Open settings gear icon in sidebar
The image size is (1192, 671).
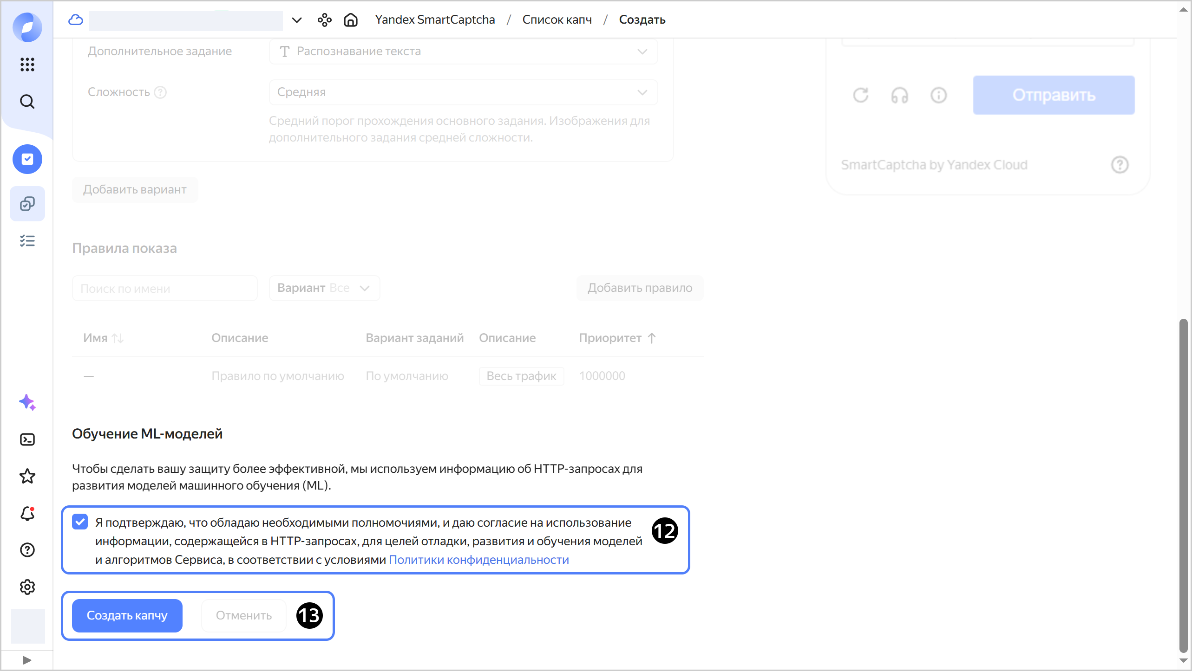27,587
